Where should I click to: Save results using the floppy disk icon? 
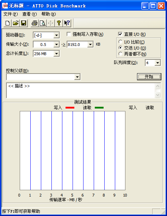tap(24, 23)
